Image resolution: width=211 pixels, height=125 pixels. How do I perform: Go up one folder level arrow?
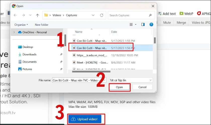click(x=37, y=15)
